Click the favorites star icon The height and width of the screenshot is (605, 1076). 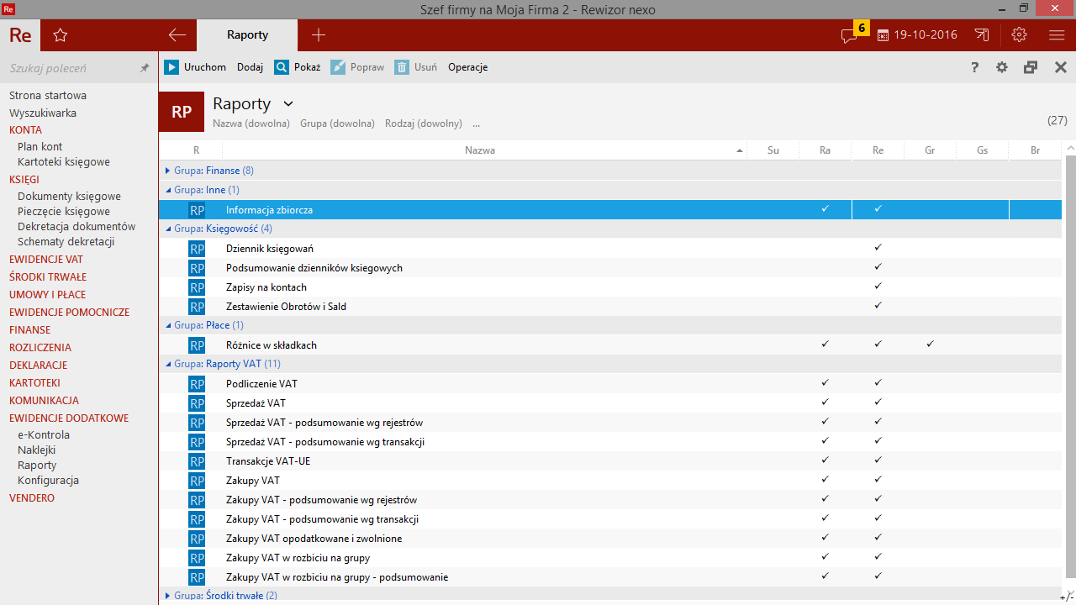(x=60, y=35)
